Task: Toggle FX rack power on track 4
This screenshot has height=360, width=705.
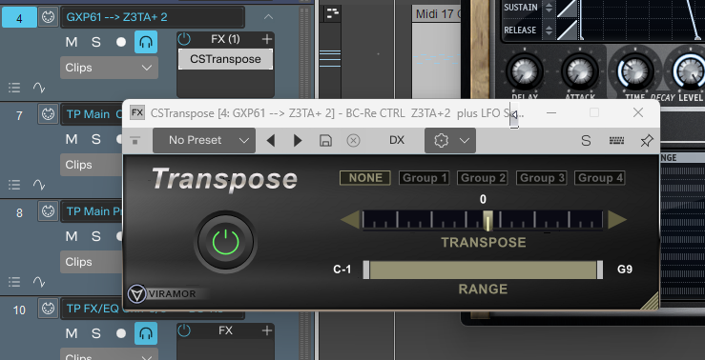Action: (x=184, y=39)
